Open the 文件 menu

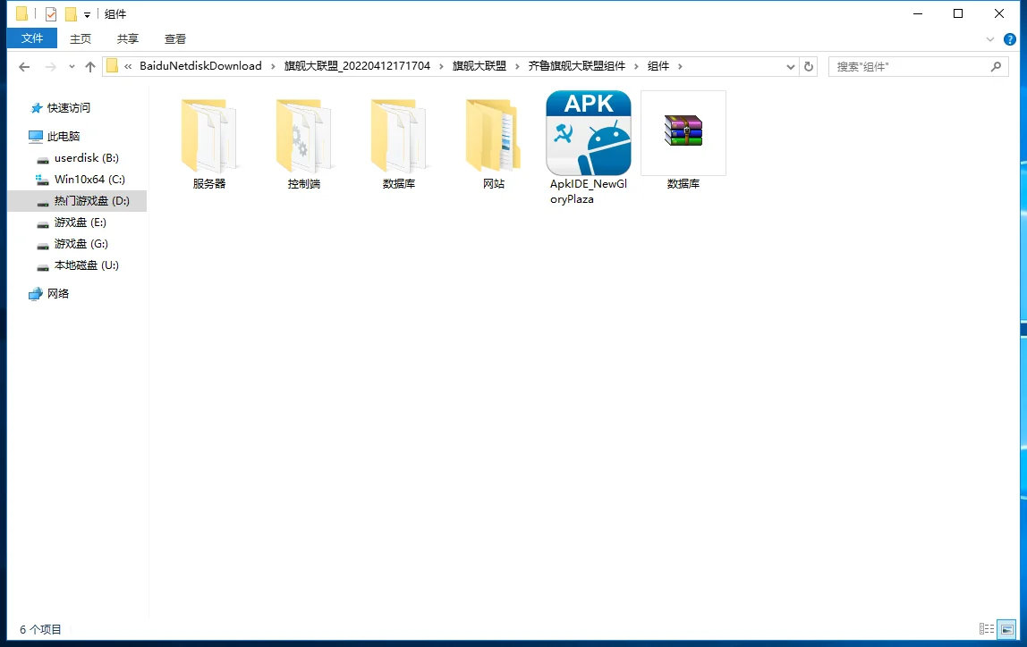[x=32, y=38]
